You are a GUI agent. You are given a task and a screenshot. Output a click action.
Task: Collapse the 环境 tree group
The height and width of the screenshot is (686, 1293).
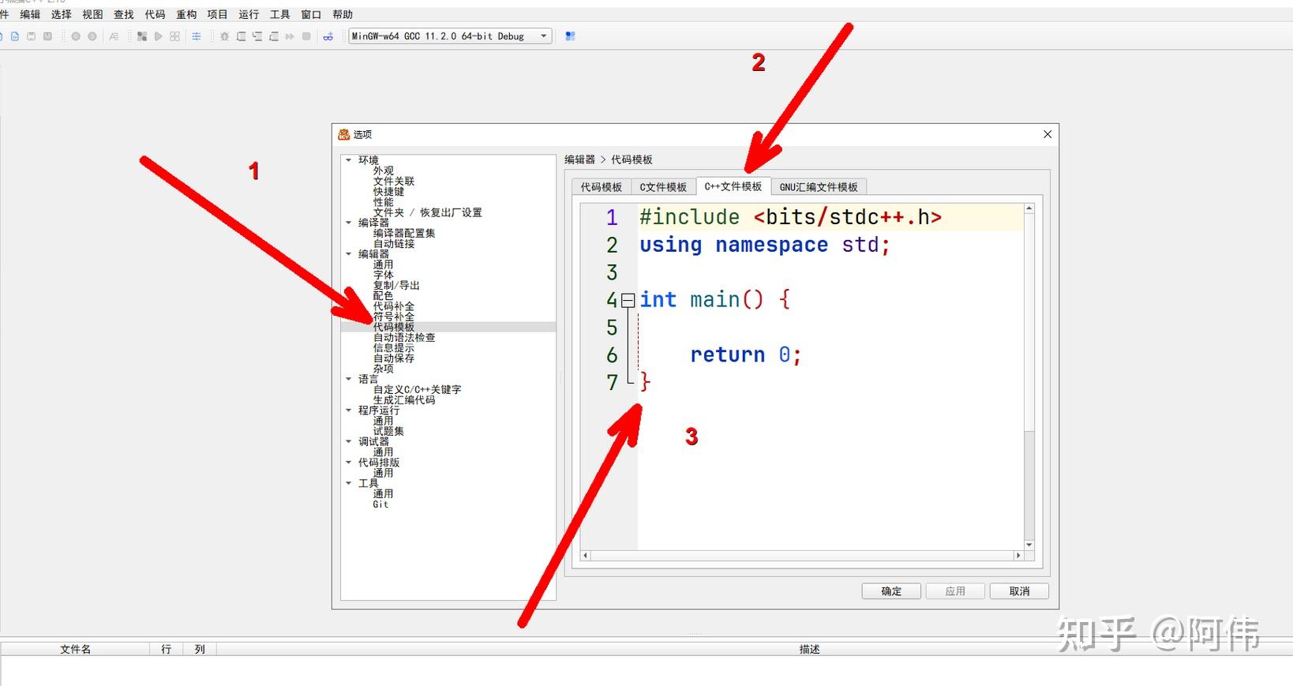pos(348,160)
